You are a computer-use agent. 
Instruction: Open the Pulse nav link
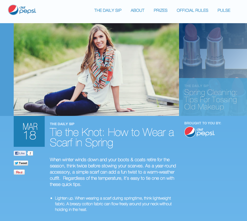coord(224,10)
